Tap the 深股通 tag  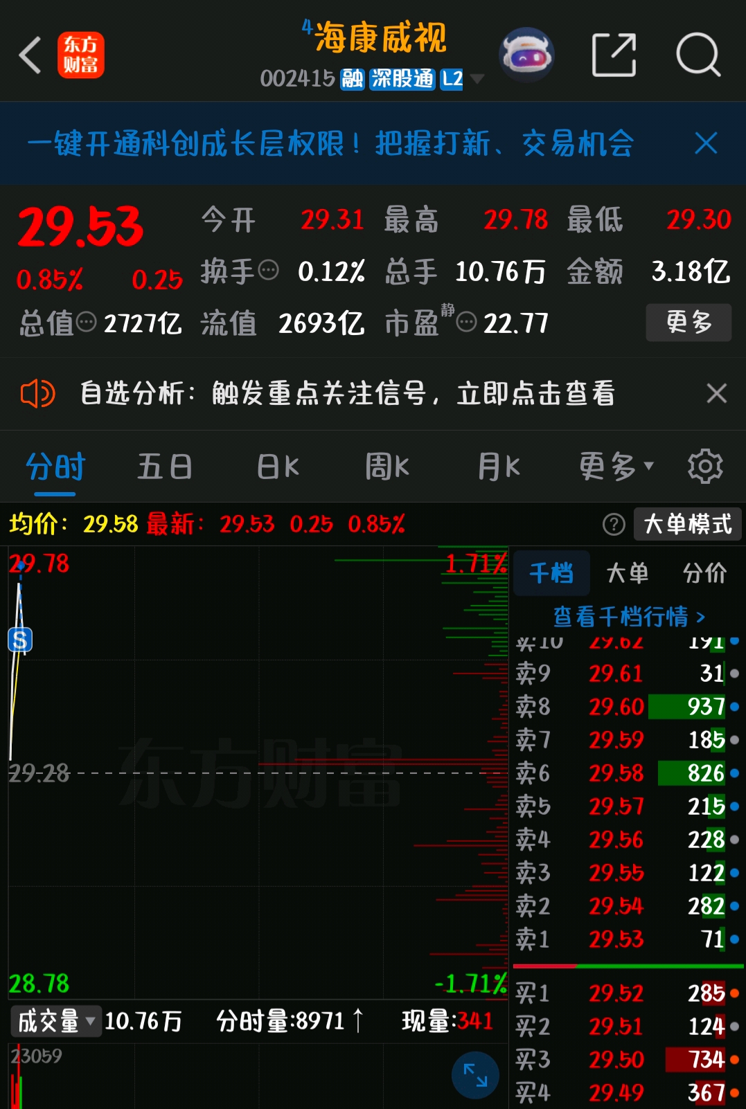(x=402, y=79)
